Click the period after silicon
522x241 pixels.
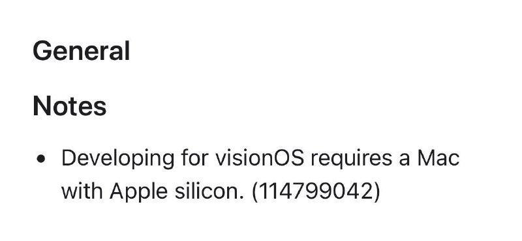tap(237, 198)
